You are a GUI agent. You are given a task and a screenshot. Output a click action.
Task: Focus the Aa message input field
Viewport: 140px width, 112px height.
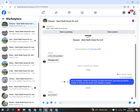(93, 103)
